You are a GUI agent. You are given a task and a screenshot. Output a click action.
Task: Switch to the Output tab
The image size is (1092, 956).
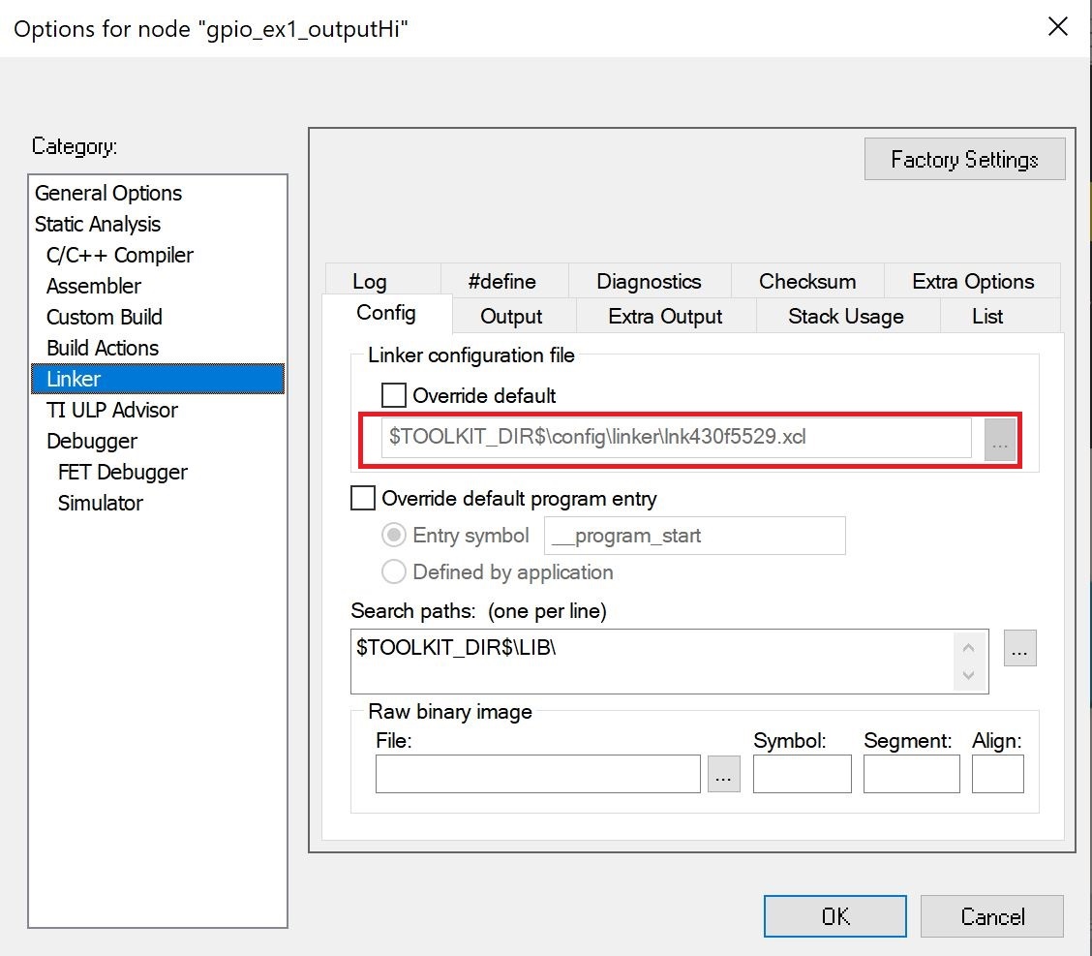click(x=511, y=317)
